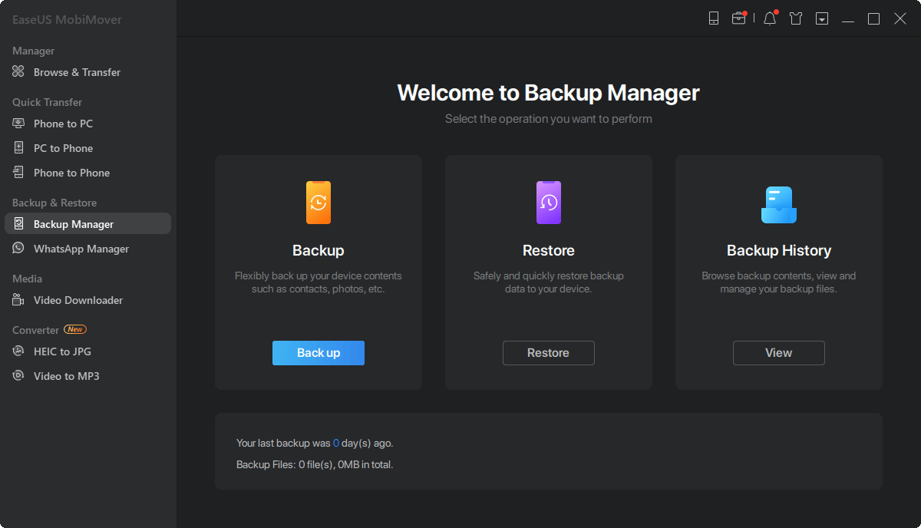Open HEIC to JPG converter
This screenshot has width=921, height=528.
pos(62,351)
